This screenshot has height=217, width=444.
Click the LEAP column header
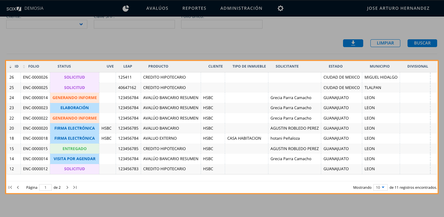click(x=128, y=66)
